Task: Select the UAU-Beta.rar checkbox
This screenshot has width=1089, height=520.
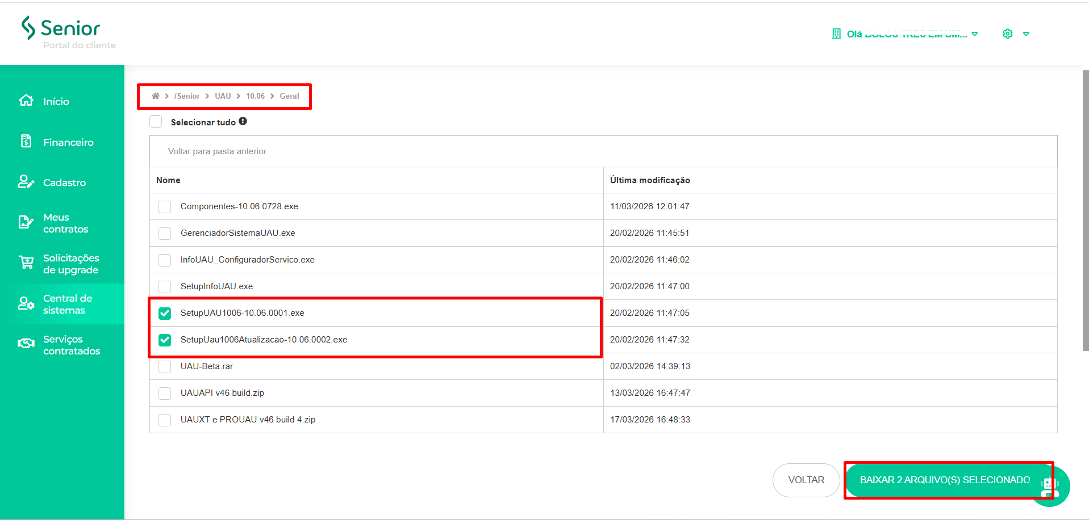Action: click(x=165, y=366)
